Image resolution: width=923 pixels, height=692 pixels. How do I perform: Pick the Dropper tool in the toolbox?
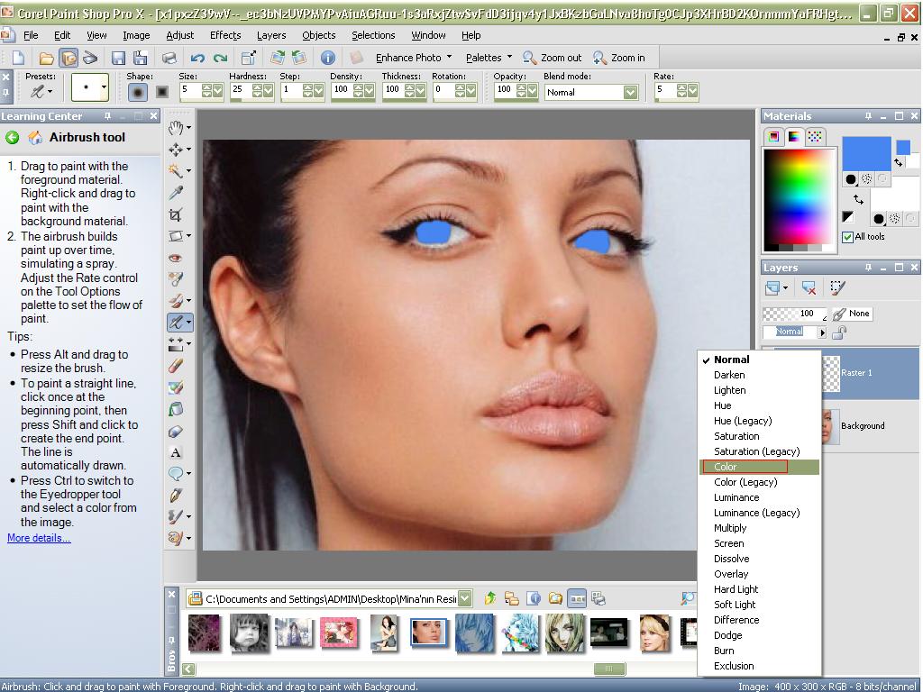(175, 193)
